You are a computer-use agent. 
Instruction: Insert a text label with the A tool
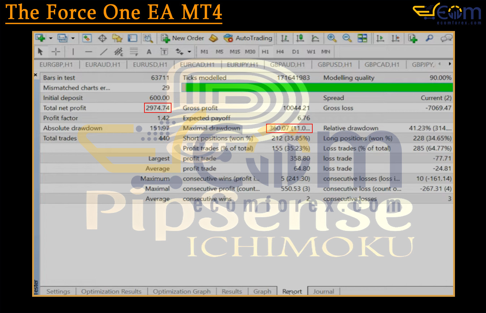pos(149,52)
